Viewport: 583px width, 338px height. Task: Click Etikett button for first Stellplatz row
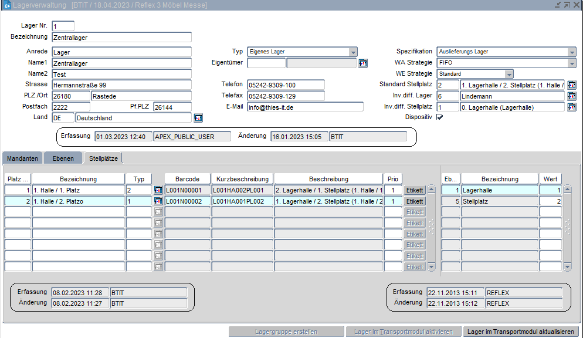pyautogui.click(x=415, y=190)
